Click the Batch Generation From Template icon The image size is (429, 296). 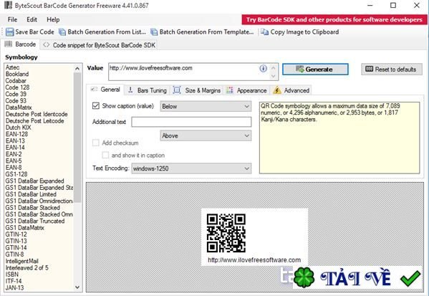point(154,32)
